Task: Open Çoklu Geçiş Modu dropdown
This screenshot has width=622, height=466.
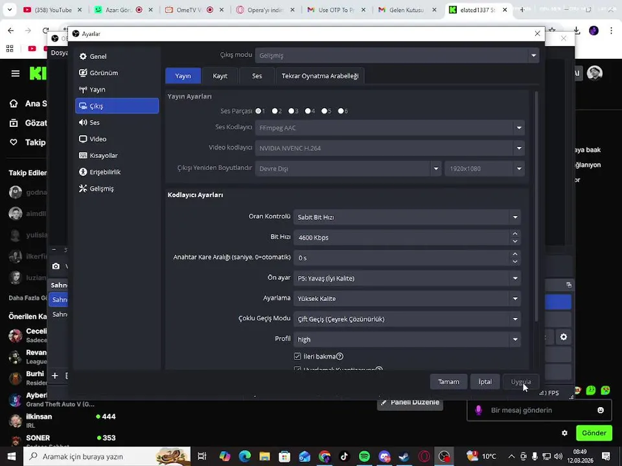Action: (407, 319)
